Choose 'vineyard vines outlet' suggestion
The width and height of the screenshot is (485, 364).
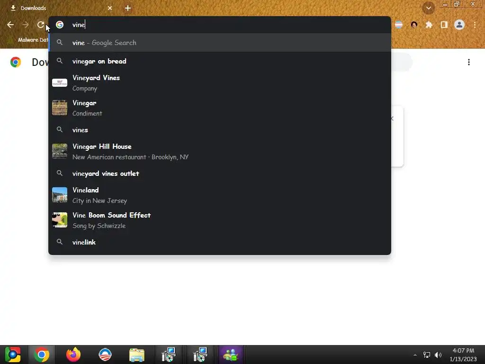(x=220, y=173)
